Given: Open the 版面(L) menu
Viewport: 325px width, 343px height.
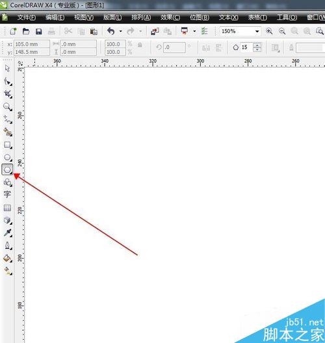Looking at the screenshot, I should coord(112,18).
